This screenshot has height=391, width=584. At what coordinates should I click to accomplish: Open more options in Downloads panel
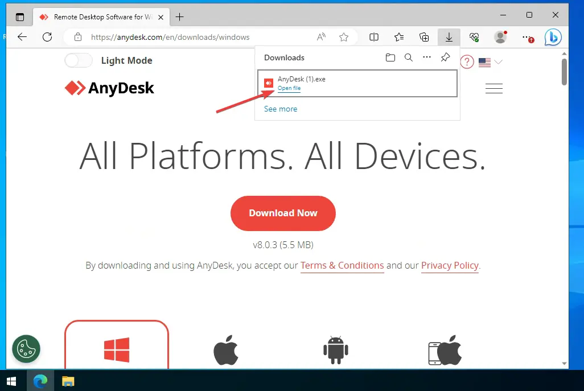427,57
